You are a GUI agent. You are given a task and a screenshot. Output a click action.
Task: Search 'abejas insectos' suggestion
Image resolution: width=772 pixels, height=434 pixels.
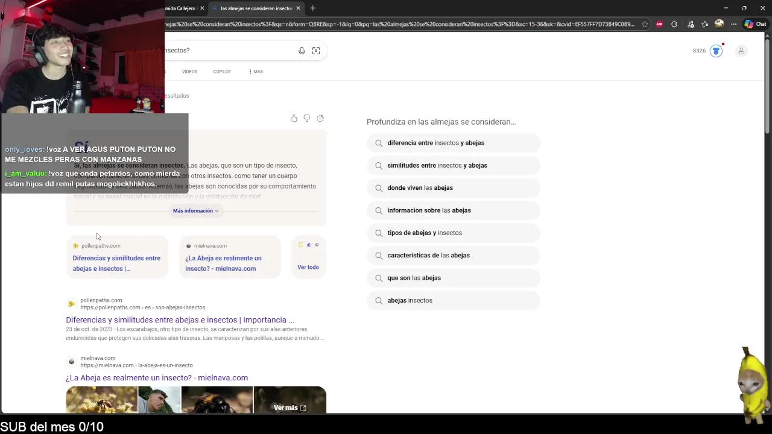[454, 300]
